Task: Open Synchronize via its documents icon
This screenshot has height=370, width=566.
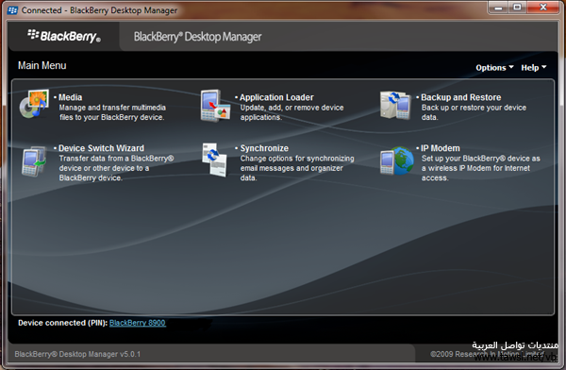Action: 214,160
